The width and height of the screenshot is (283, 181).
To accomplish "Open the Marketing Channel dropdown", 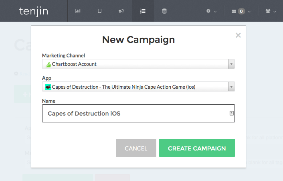I will tap(138, 64).
